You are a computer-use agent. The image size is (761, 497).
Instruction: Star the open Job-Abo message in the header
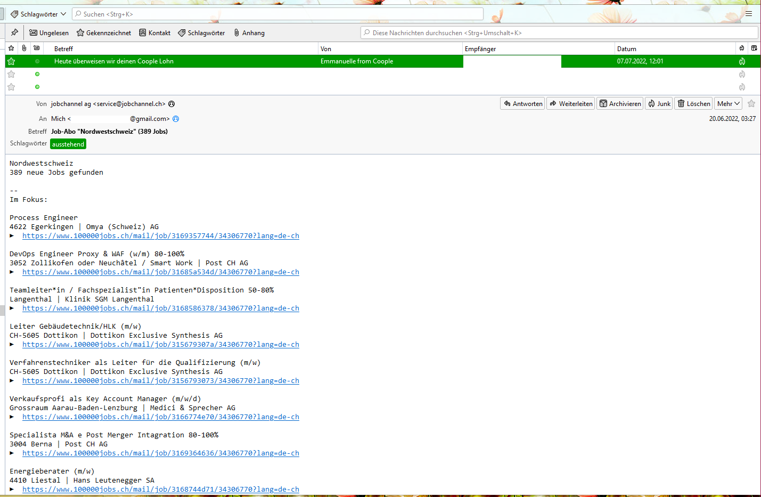coord(751,103)
